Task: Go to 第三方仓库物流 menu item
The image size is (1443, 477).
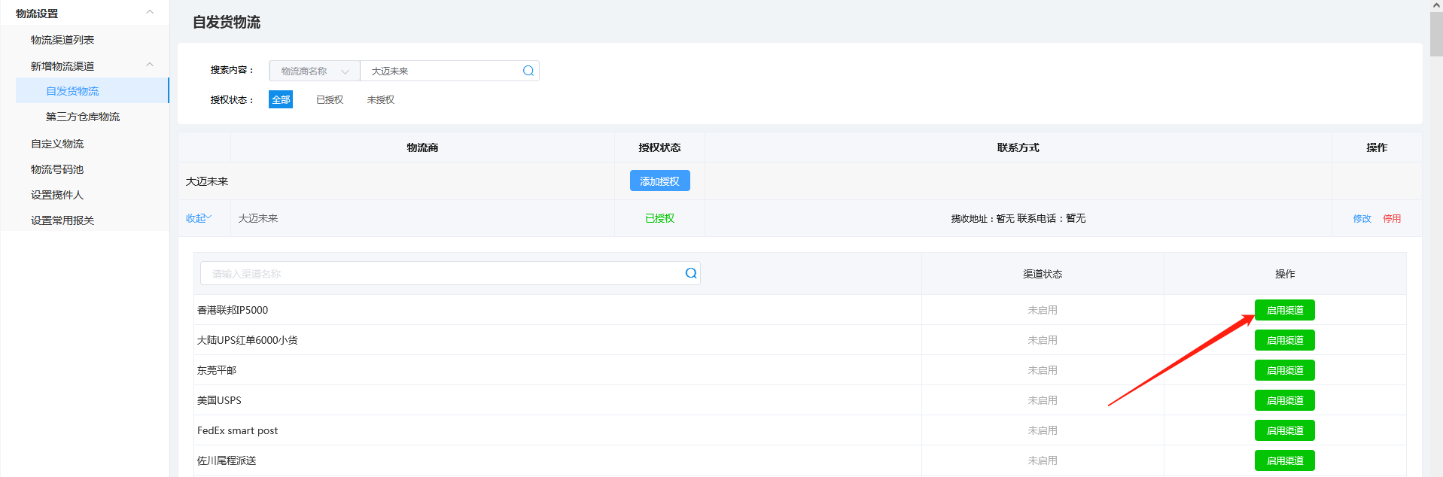Action: click(83, 117)
